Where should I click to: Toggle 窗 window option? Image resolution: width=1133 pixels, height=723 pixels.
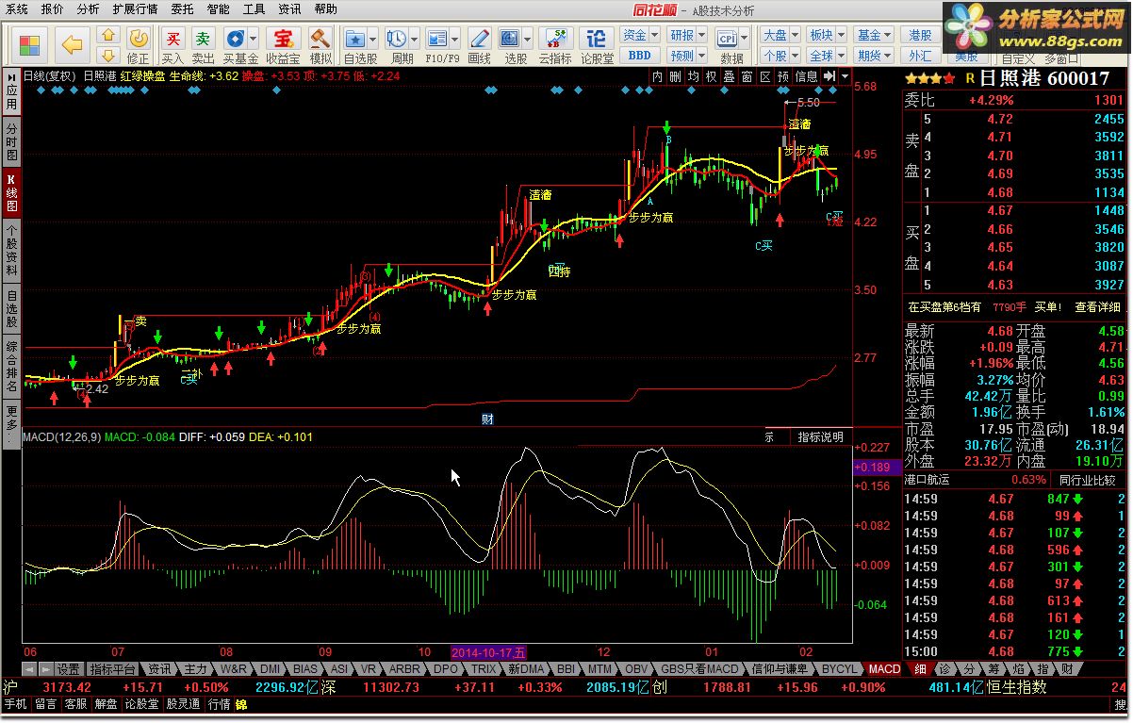[747, 77]
